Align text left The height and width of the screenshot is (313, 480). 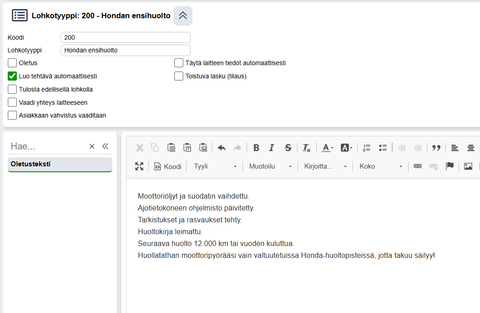tap(455, 148)
